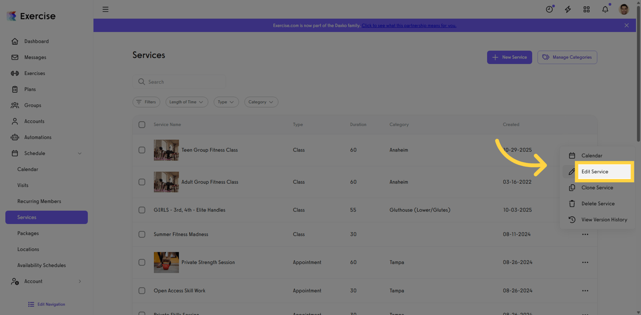Select the checkbox in the table header row
This screenshot has height=315, width=641.
142,125
